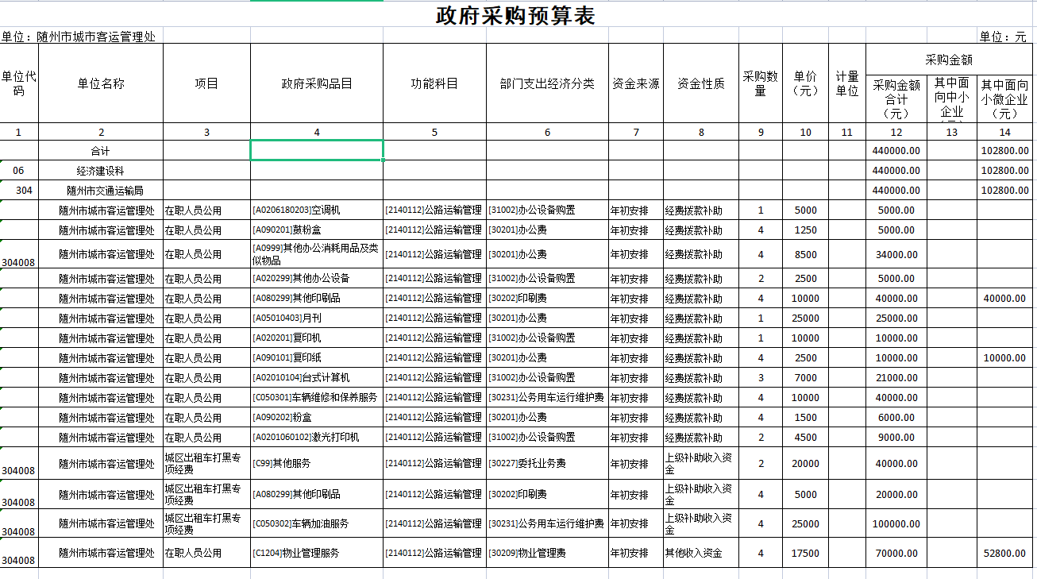Image resolution: width=1037 pixels, height=579 pixels.
Task: Click the amount cell 70000.00
Action: coord(896,553)
